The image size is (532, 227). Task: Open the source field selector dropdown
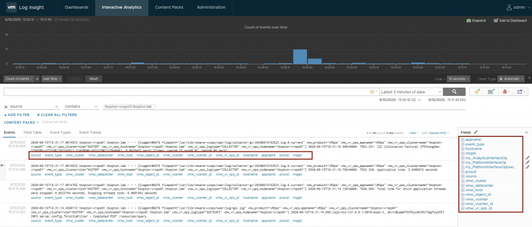(x=34, y=107)
